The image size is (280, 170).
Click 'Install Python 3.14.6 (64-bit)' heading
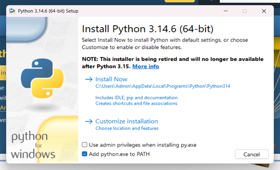148,29
